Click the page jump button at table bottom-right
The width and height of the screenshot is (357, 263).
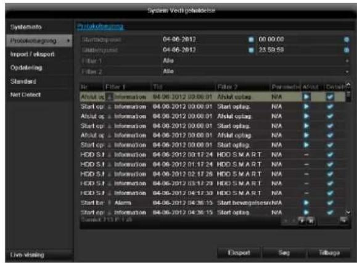point(343,220)
